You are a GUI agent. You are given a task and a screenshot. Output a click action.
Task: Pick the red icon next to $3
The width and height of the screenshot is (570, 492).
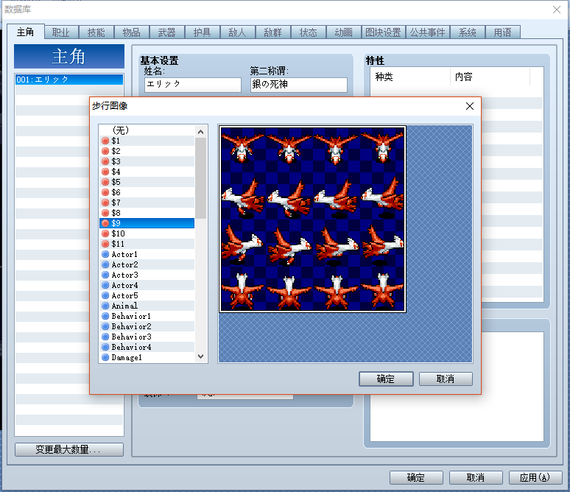[x=105, y=161]
